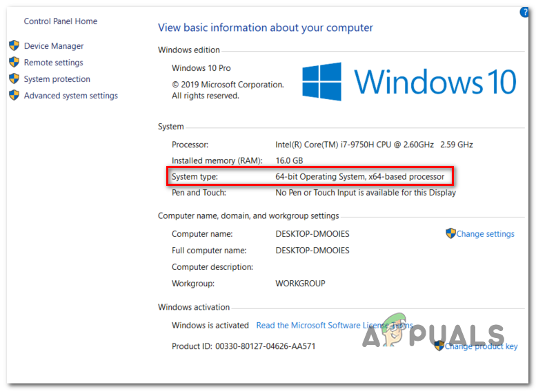Click the Windows is activated text

pyautogui.click(x=210, y=325)
